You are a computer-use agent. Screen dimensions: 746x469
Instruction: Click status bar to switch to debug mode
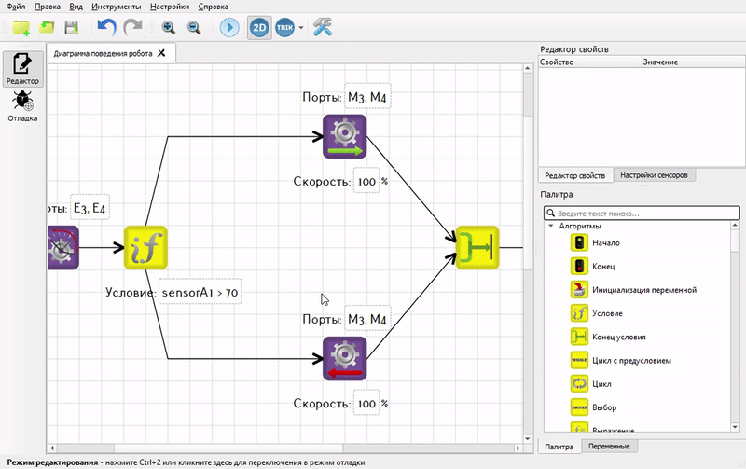click(186, 462)
